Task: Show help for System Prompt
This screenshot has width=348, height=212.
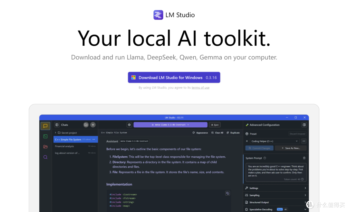Action: point(265,158)
